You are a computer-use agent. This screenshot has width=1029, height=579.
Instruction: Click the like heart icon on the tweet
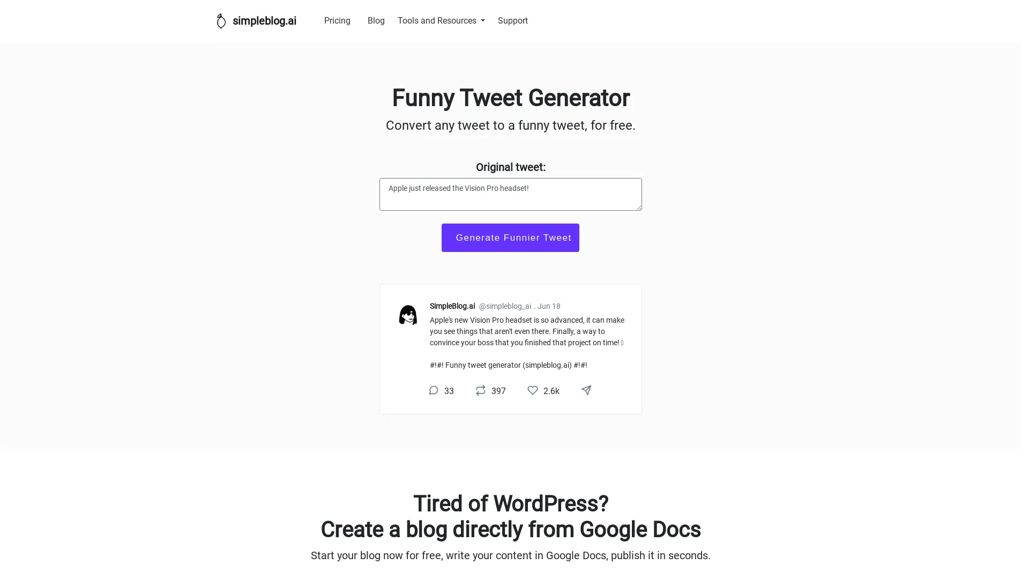[532, 390]
